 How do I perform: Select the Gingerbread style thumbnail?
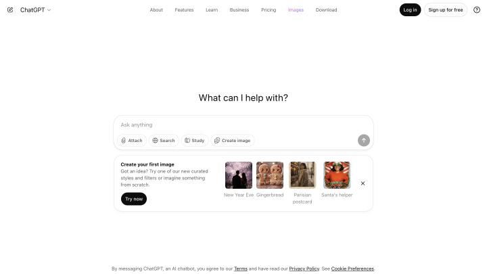pos(270,175)
